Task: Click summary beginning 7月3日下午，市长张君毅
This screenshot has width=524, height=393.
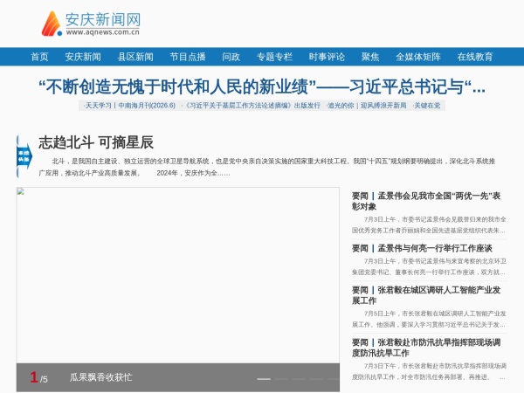Action: coord(429,371)
